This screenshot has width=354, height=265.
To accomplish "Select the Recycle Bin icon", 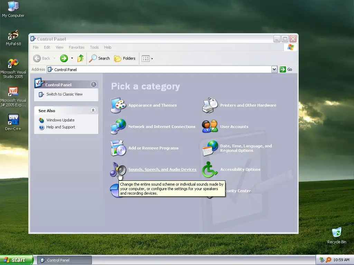I will (x=337, y=235).
